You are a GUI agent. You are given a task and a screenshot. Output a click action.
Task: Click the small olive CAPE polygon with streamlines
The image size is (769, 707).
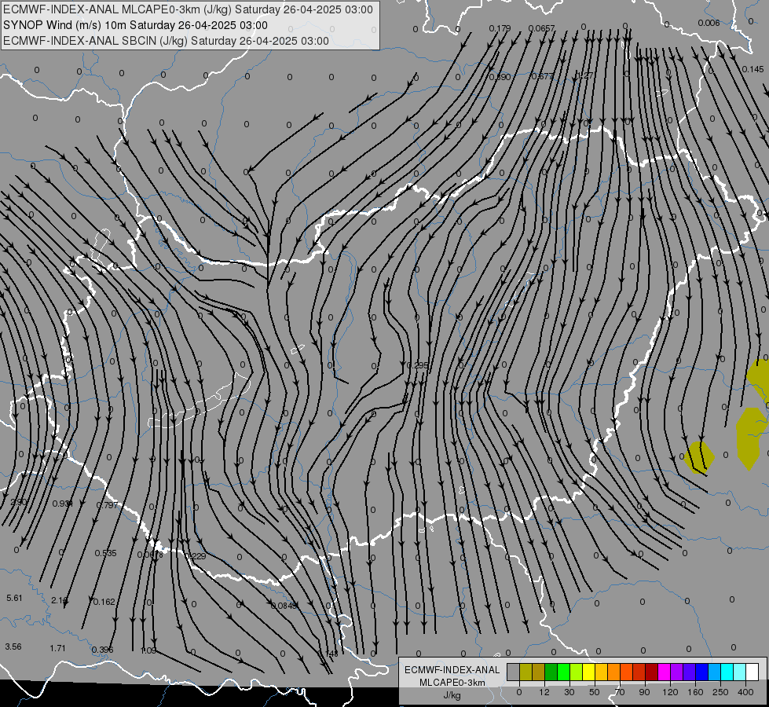click(701, 456)
